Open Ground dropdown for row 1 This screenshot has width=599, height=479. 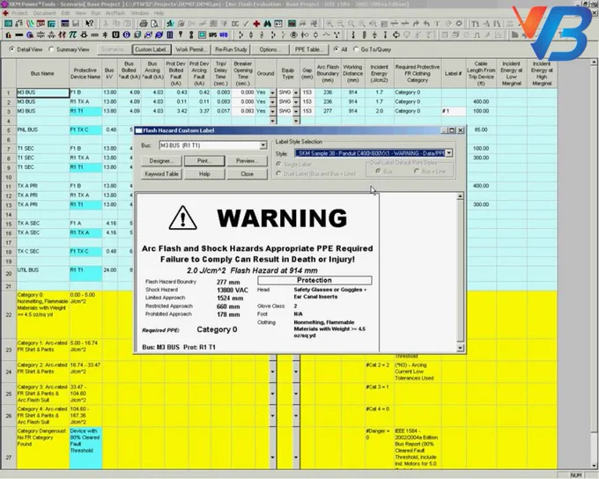272,92
